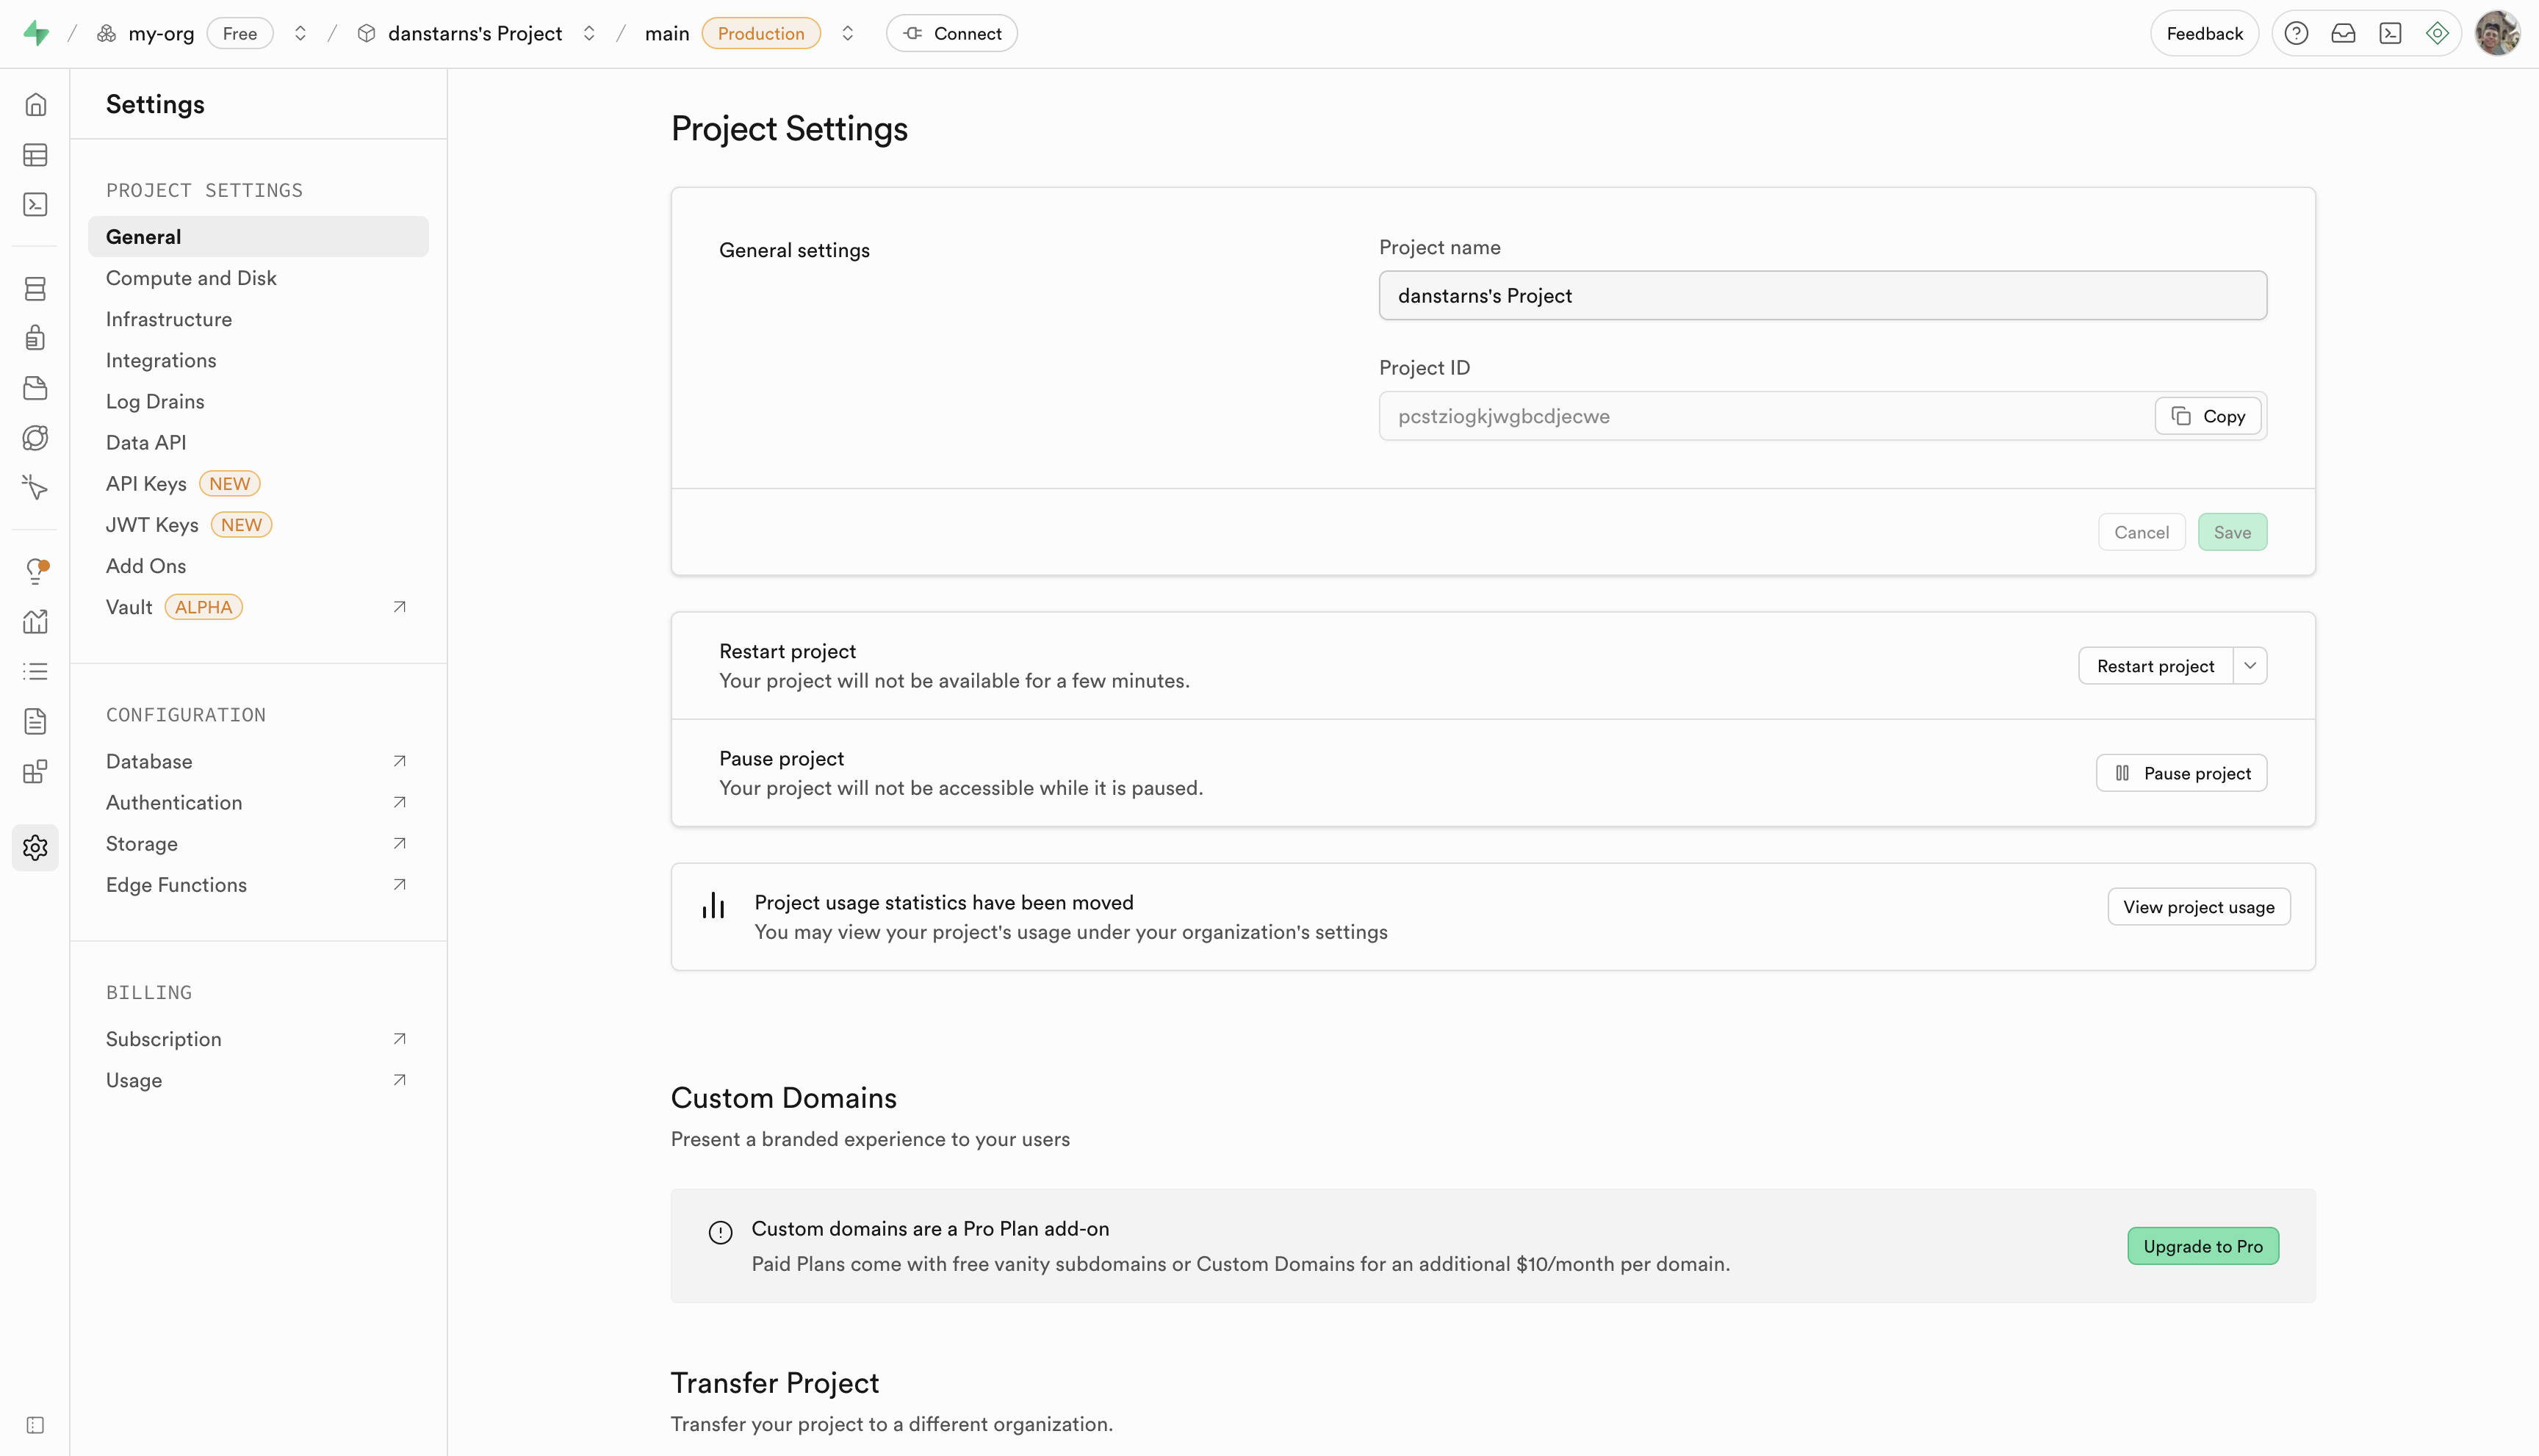The height and width of the screenshot is (1456, 2539).
Task: Open Advisors via the lightbulb sidebar icon
Action: coord(36,570)
